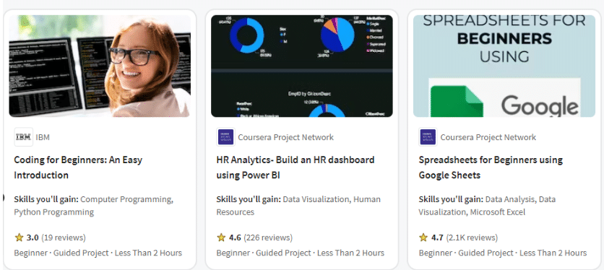Open the Coding for Beginners course thumbnail
This screenshot has width=604, height=270.
tap(100, 66)
